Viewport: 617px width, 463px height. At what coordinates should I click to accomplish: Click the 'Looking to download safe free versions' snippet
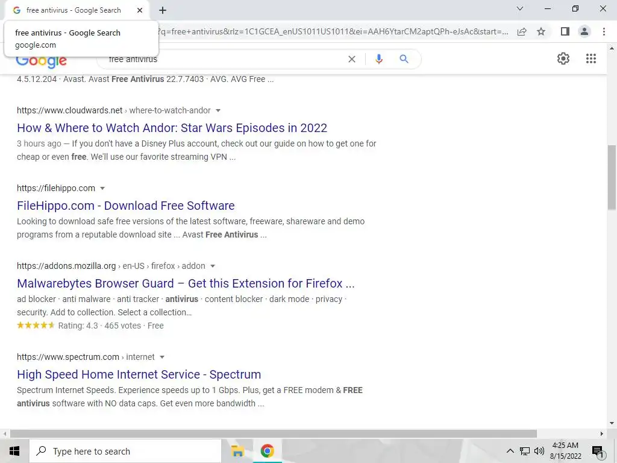(191, 228)
